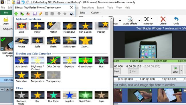Screen dimensions: 186x105
Task: Open the Transitions menu
Action: click(88, 8)
